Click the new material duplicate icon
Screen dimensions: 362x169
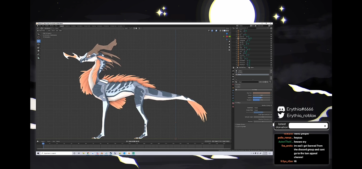pos(266,82)
